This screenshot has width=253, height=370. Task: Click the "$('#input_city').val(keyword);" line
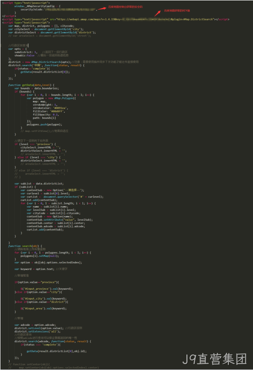pos(44,299)
